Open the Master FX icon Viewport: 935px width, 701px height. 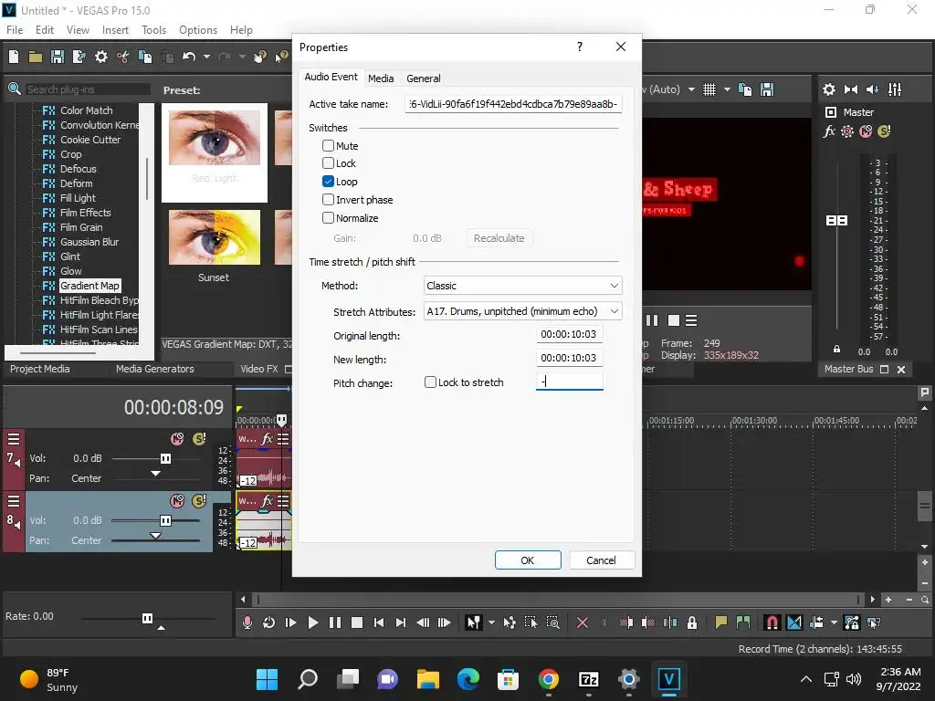click(x=829, y=131)
